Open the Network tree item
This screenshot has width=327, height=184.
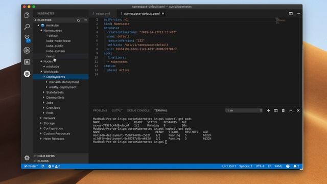(x=50, y=118)
